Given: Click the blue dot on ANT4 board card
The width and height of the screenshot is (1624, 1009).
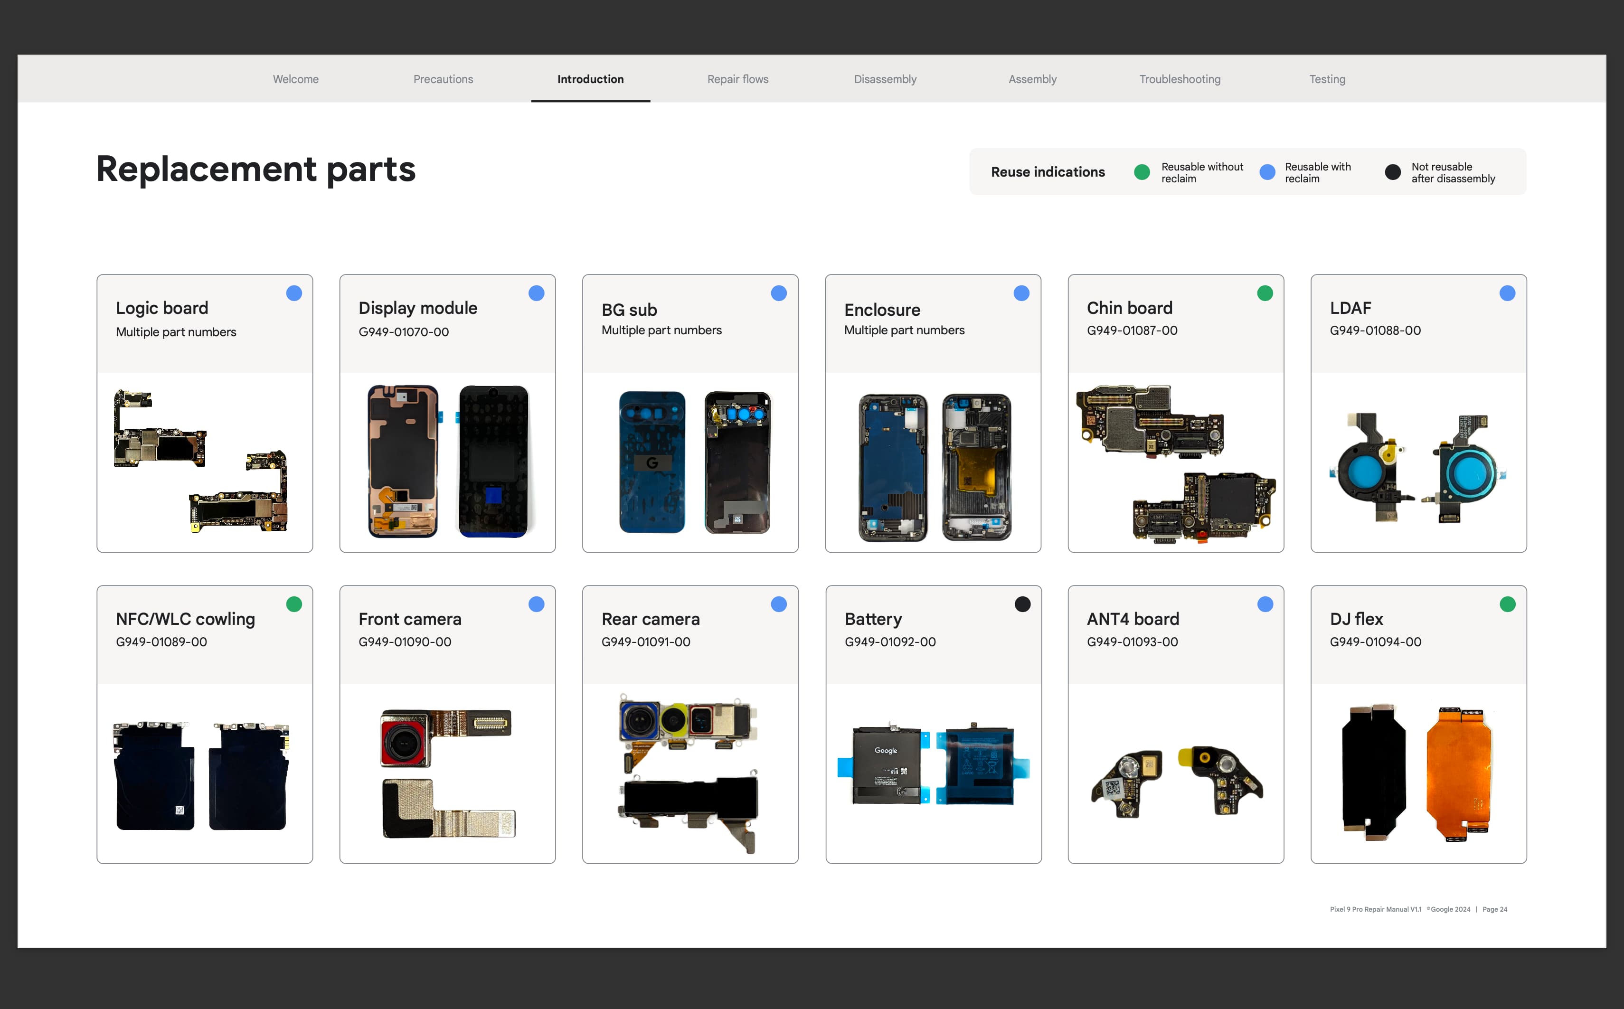Looking at the screenshot, I should coord(1265,604).
